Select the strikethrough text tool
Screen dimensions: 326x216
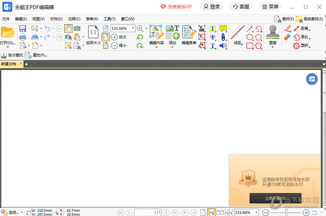(x=212, y=38)
